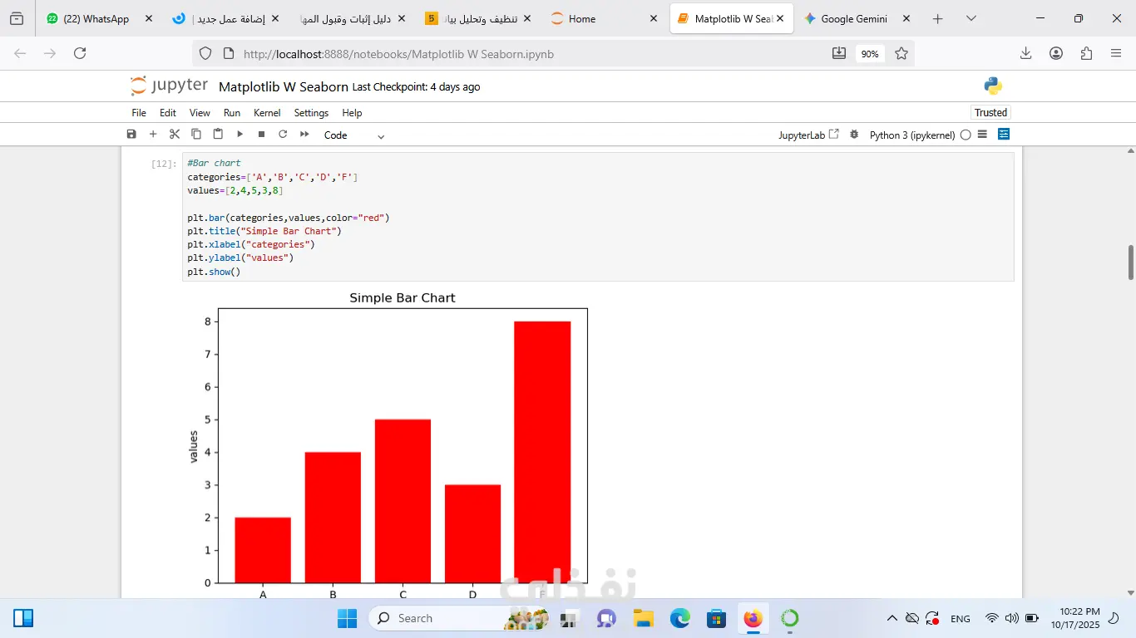Screen dimensions: 1136x638
Task: Click the Python logo icon
Action: click(993, 86)
